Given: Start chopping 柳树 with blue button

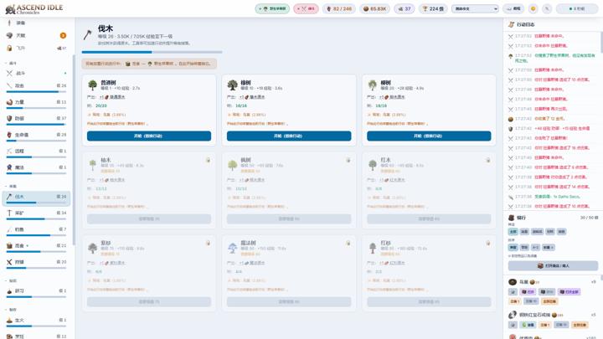Looking at the screenshot, I should 429,136.
